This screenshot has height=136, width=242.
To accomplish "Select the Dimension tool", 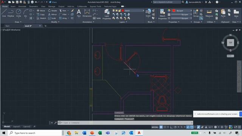I will (87, 13).
